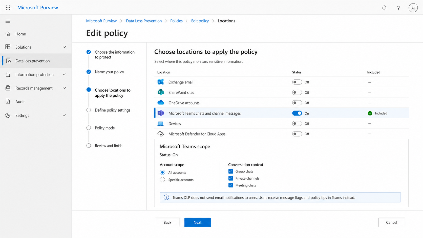The width and height of the screenshot is (423, 238).
Task: Select the Specific accounts radio button
Action: pyautogui.click(x=162, y=180)
